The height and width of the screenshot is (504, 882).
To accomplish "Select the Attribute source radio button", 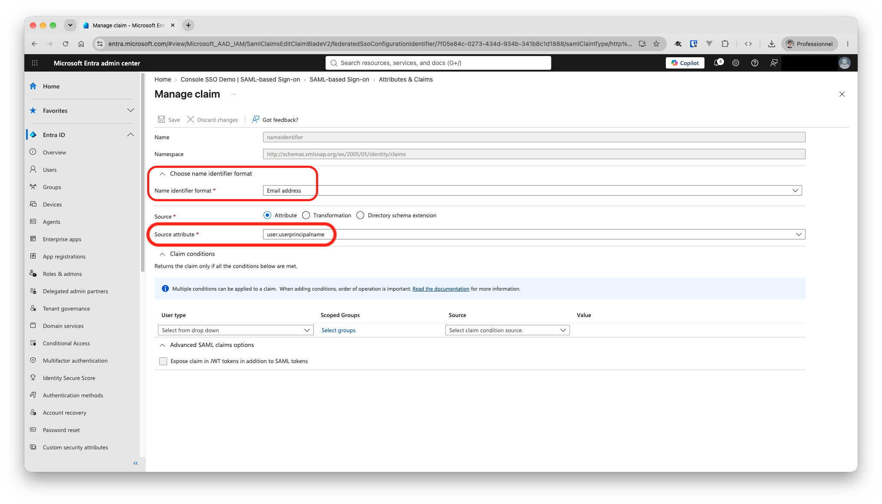I will pyautogui.click(x=267, y=215).
